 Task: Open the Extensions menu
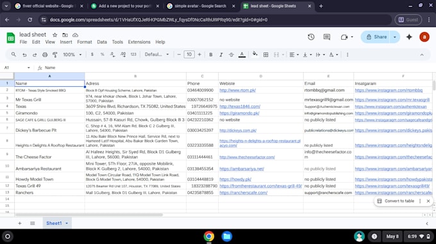[x=139, y=42]
